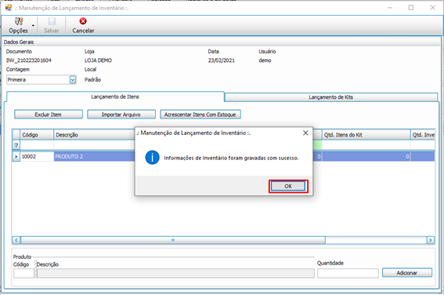Viewport: 444px width, 295px height.
Task: Select the row indicator arrow for 10002
Action: coord(16,157)
